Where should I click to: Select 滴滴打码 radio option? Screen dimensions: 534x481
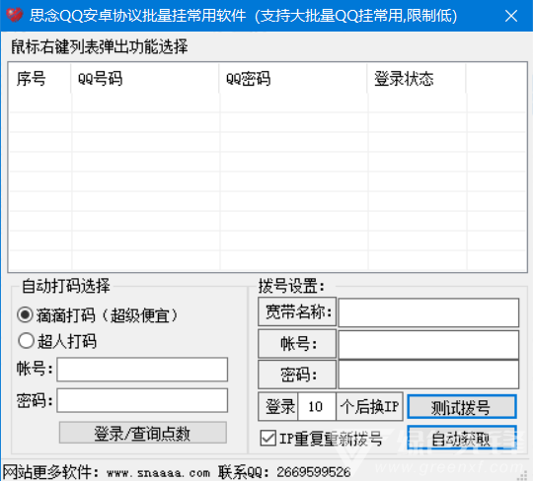click(x=26, y=315)
